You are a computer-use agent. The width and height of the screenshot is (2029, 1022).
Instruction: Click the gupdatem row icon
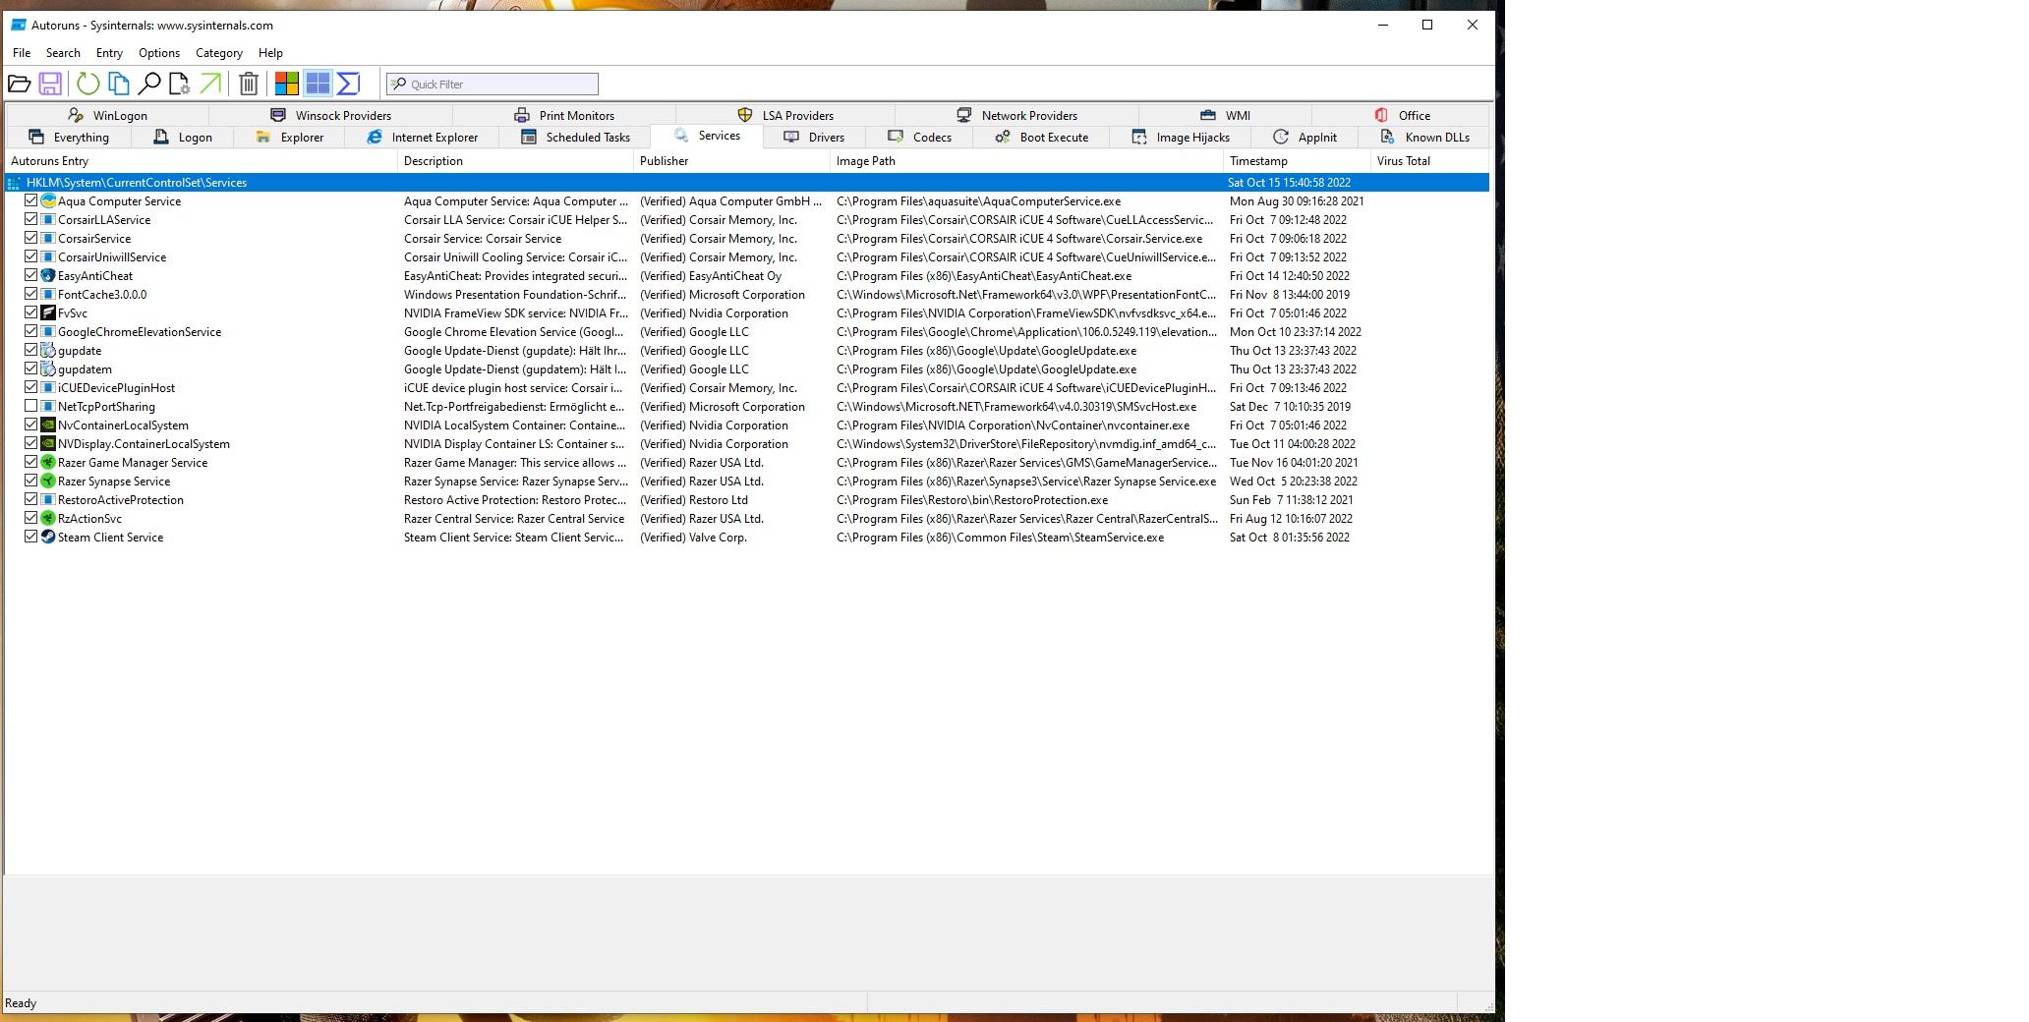point(48,369)
